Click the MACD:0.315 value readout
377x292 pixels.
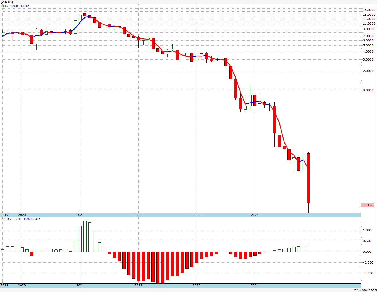point(32,219)
